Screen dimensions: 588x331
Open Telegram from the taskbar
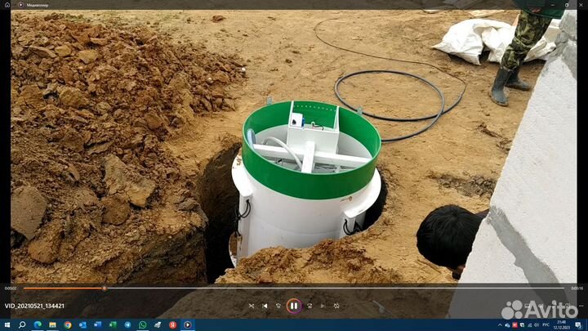[127, 324]
